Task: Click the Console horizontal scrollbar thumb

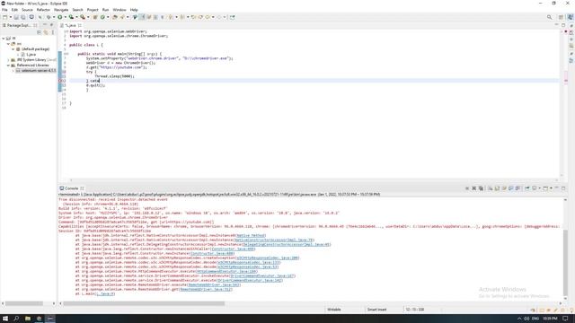Action: (x=144, y=303)
